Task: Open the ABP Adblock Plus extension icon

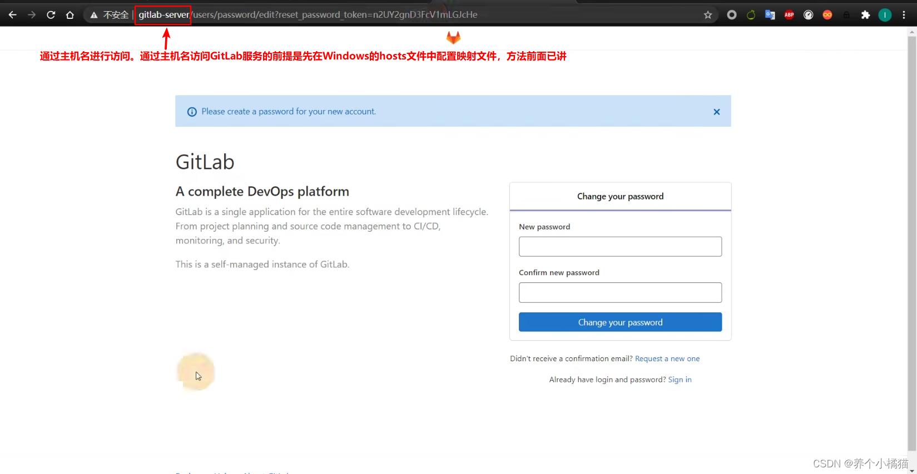Action: point(789,15)
